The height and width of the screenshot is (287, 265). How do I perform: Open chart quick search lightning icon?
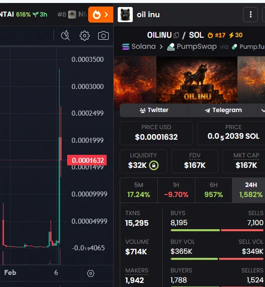tap(65, 35)
